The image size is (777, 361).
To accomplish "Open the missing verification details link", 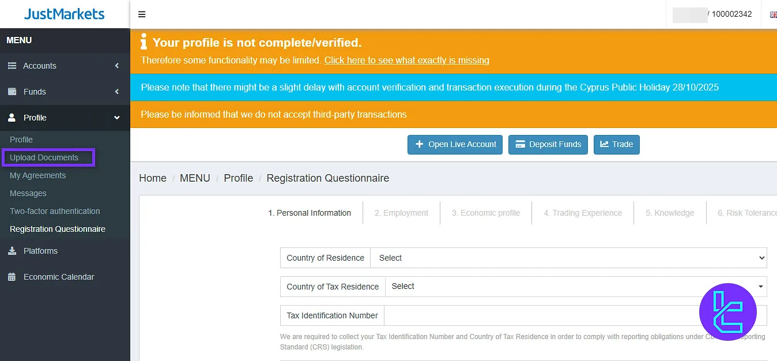I will [406, 60].
